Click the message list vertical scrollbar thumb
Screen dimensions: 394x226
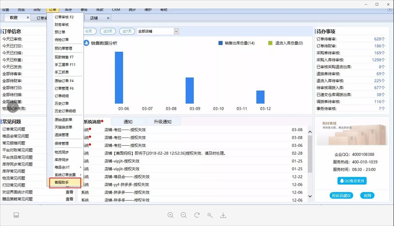pos(310,154)
